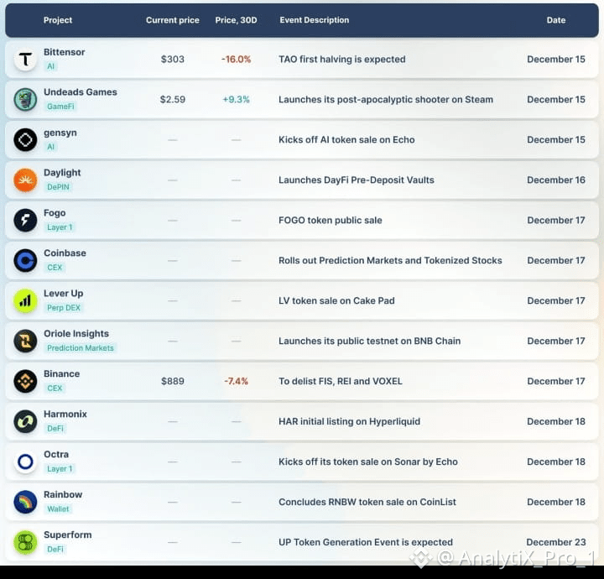Click 'Kicks off AI token sale on Echo'

346,140
